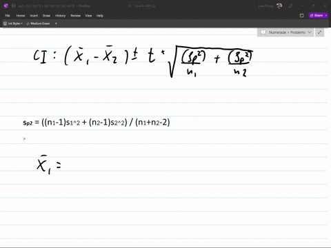Switch to the Draw tab
331x248 pixels.
46,16
